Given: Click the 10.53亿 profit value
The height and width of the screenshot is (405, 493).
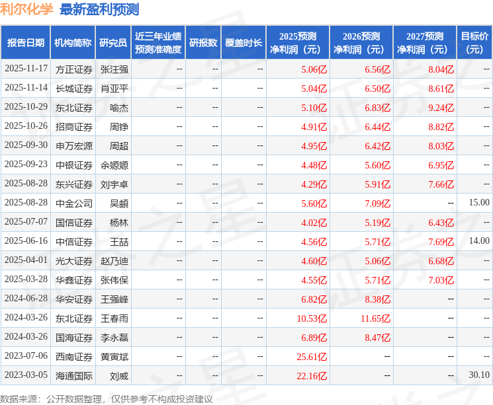Looking at the screenshot, I should 312,318.
